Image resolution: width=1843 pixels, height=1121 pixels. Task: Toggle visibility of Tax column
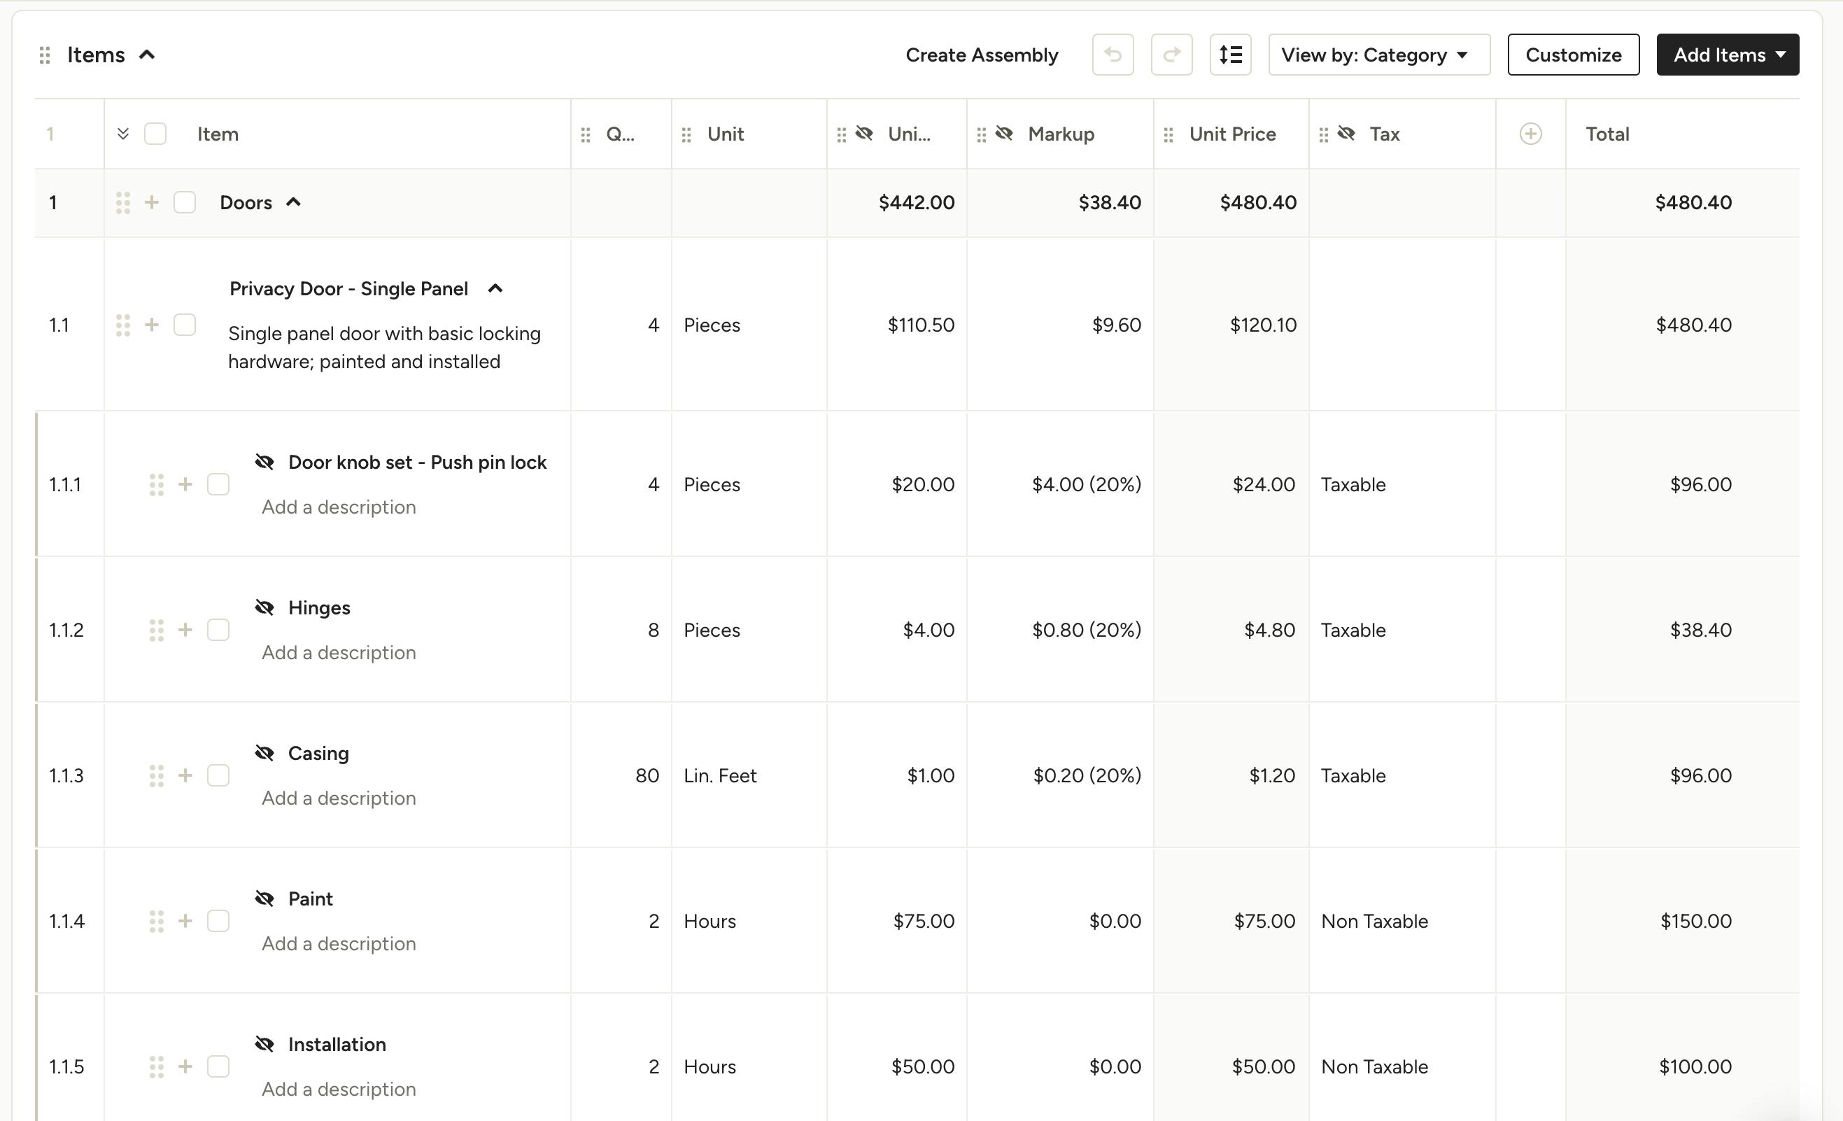(1346, 133)
